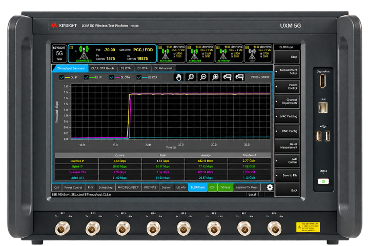The width and height of the screenshot is (369, 246).
Task: Click the zoom in magnifier icon
Action: (x=215, y=77)
